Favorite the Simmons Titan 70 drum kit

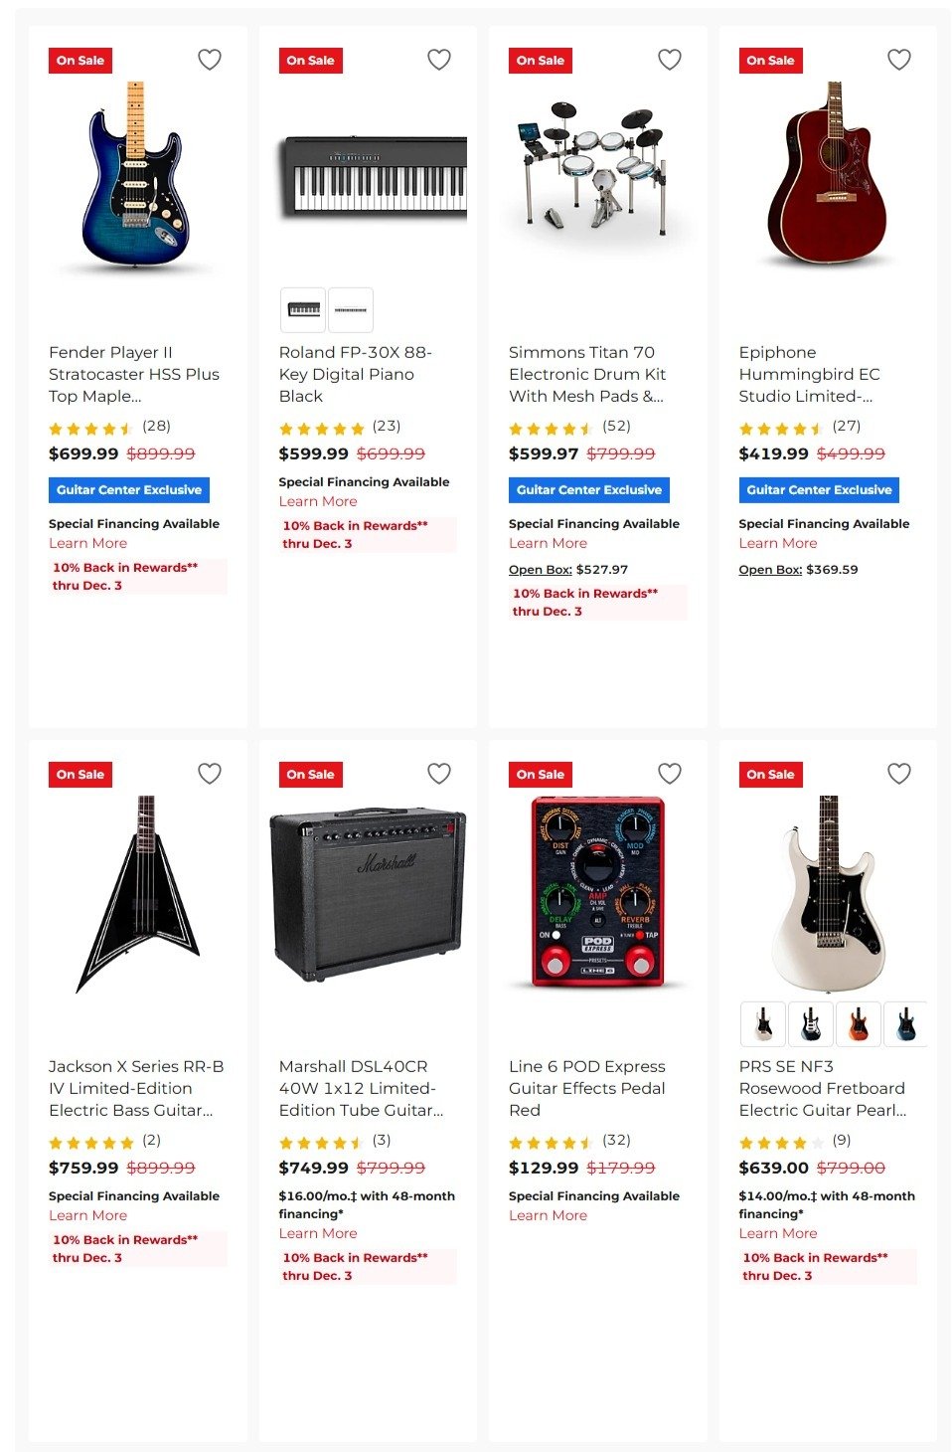click(670, 60)
